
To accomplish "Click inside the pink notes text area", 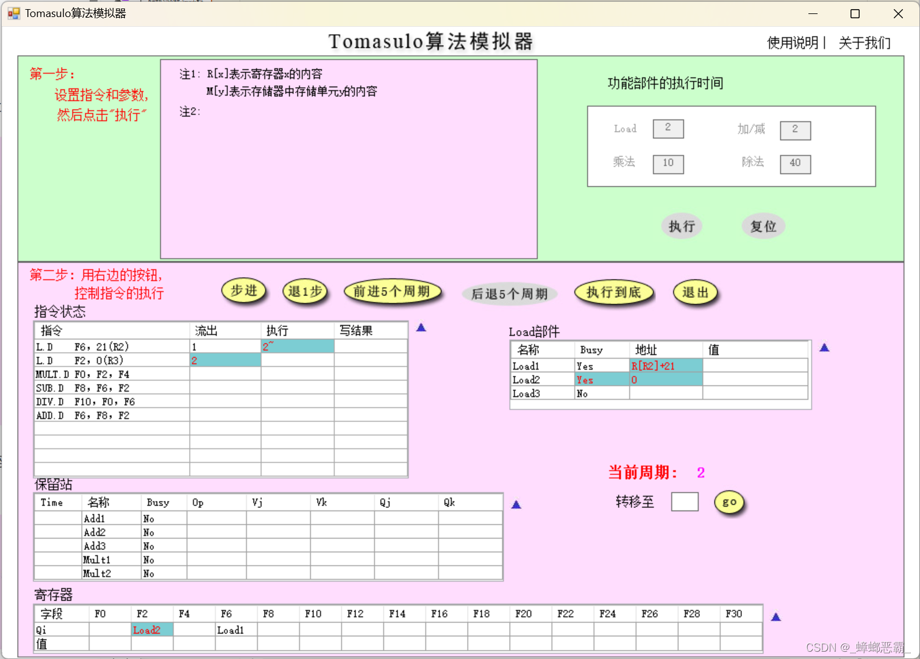I will coord(349,159).
